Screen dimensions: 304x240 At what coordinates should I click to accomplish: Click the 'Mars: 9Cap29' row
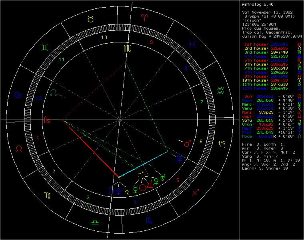pyautogui.click(x=272, y=112)
